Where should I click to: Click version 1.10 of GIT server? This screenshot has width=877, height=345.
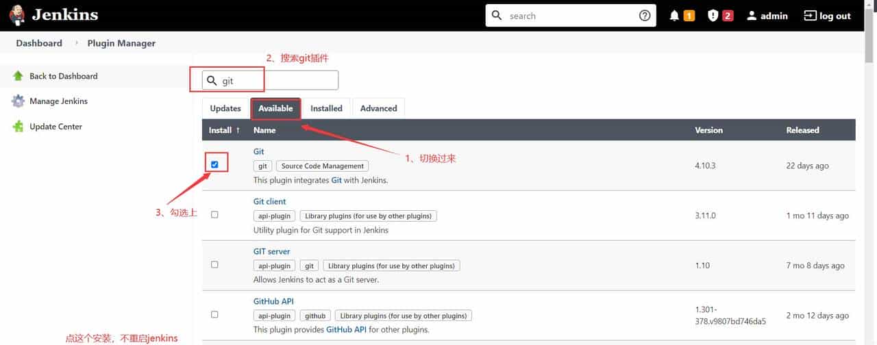pyautogui.click(x=702, y=266)
